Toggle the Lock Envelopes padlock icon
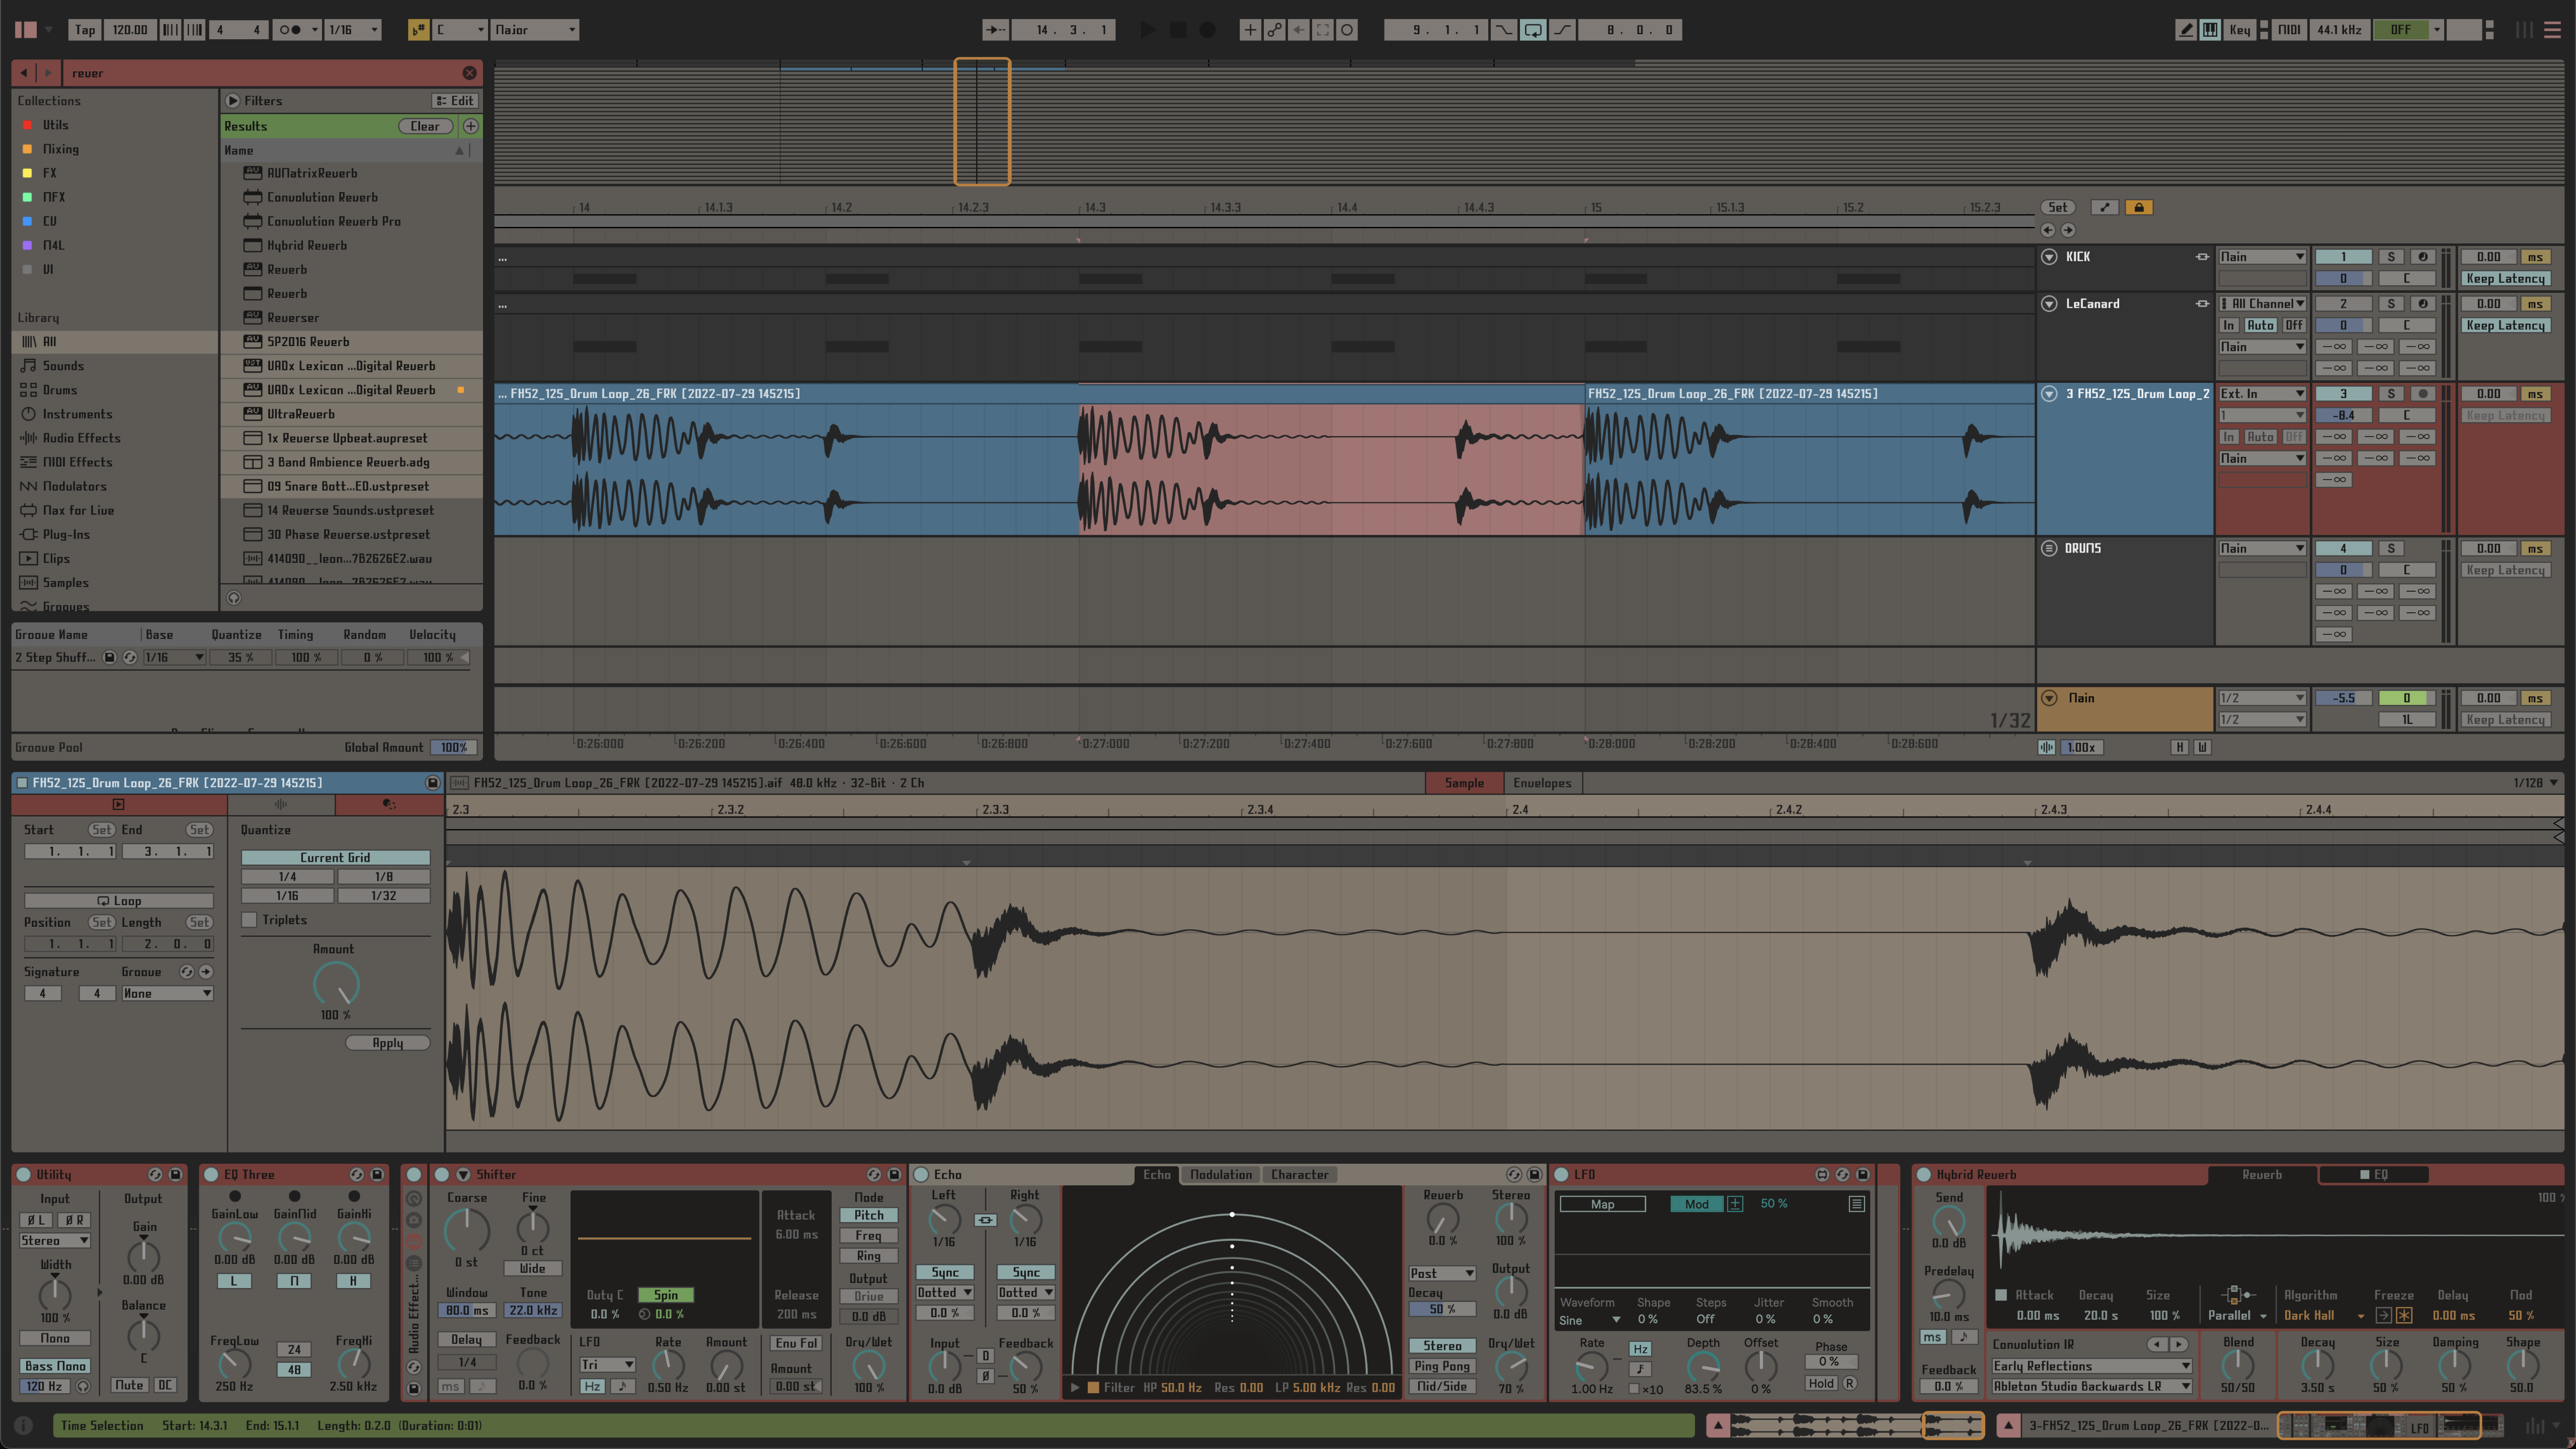The width and height of the screenshot is (2576, 1449). click(2138, 207)
